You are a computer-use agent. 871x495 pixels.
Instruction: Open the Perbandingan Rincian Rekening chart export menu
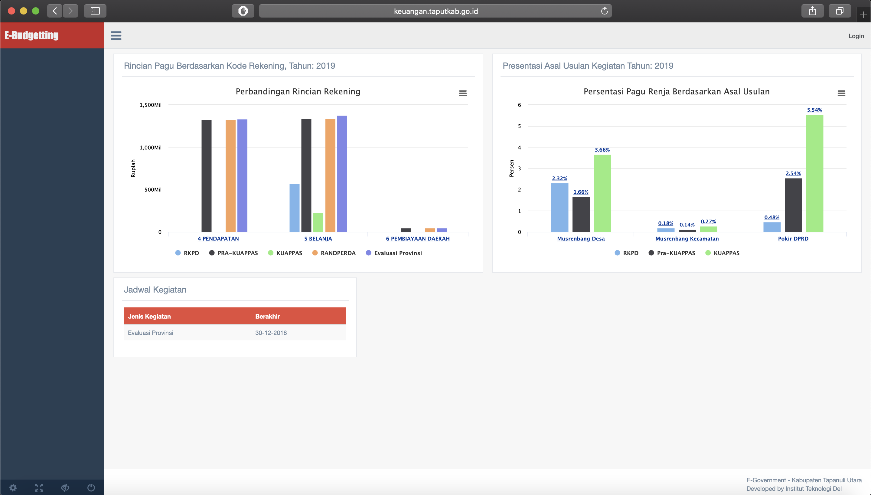click(463, 93)
